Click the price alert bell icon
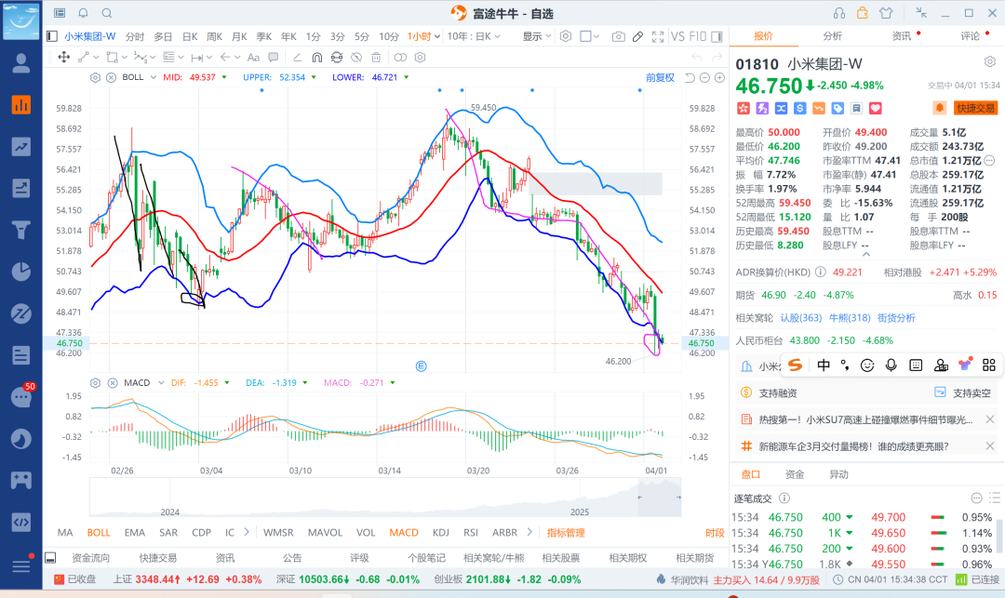Screen dimensions: 1005x598 coord(940,109)
